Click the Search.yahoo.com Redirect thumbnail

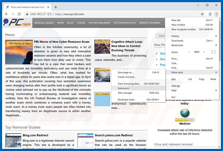(85, 140)
